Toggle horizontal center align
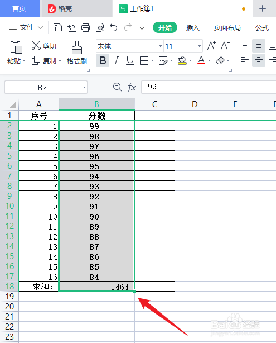Viewport: 276px width, 343px height. tap(259, 60)
